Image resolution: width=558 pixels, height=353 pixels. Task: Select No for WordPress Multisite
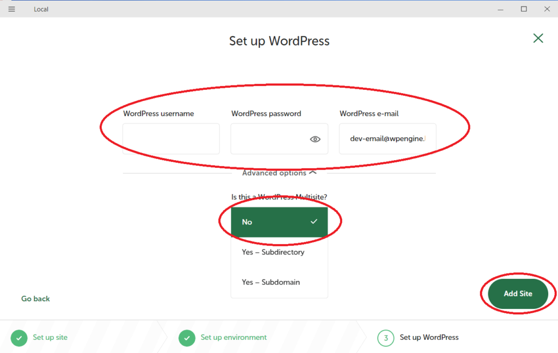coord(280,222)
